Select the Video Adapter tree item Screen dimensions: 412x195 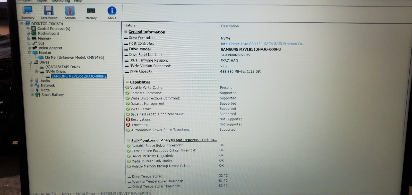(x=50, y=48)
